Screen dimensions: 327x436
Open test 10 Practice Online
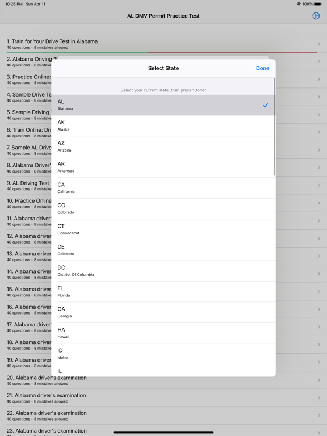click(x=26, y=203)
